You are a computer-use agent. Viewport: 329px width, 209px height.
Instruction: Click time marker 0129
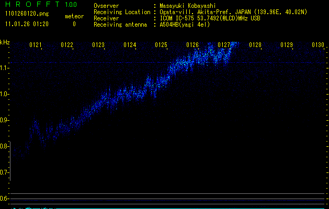(x=287, y=45)
